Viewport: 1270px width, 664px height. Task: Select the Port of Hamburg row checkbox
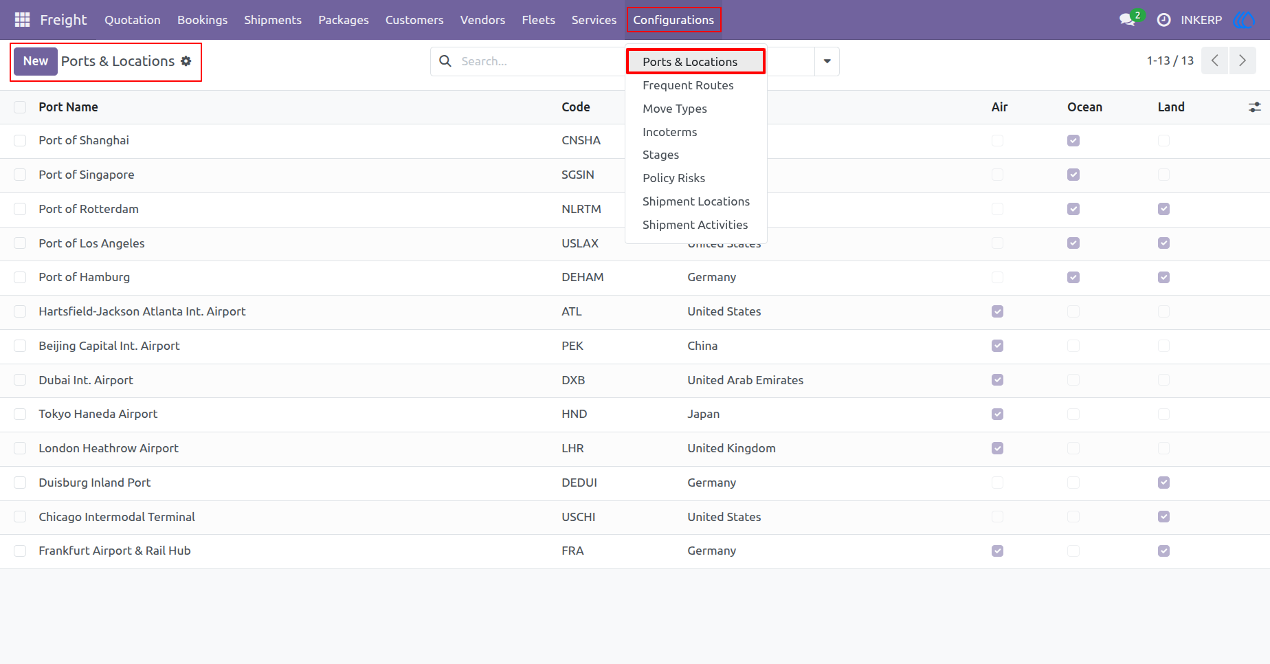(x=20, y=278)
